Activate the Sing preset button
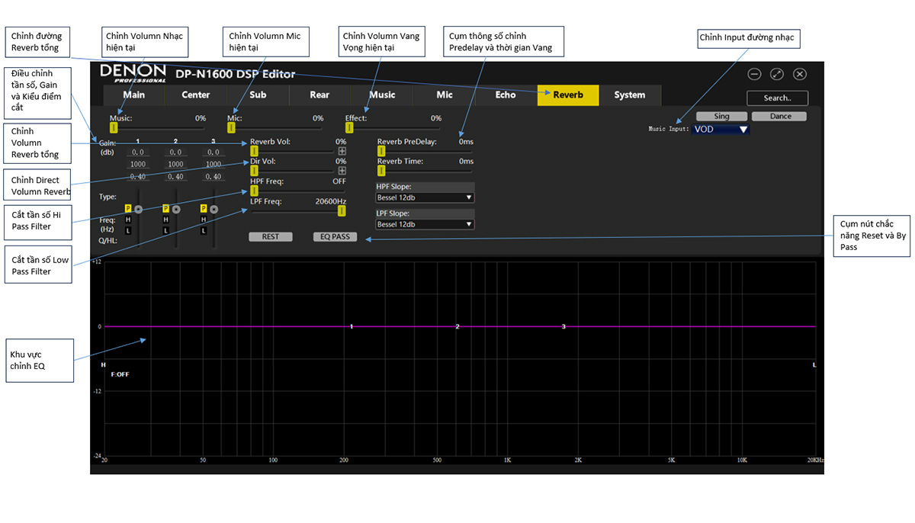915x523 pixels. pos(722,117)
